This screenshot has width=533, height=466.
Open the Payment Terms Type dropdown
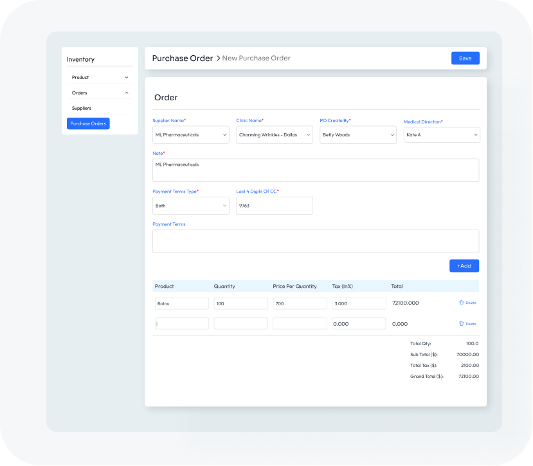pyautogui.click(x=190, y=206)
